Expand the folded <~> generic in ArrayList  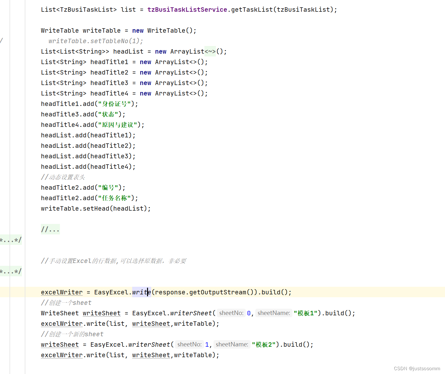(210, 51)
